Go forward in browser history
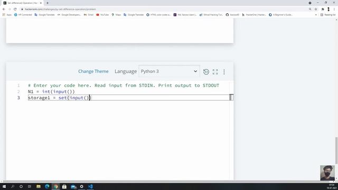This screenshot has height=190, width=338. [x=10, y=9]
